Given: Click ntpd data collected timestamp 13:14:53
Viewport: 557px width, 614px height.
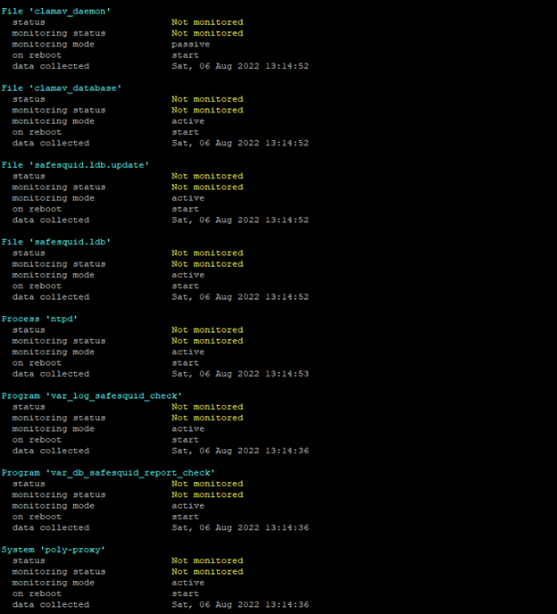Looking at the screenshot, I should coord(240,374).
